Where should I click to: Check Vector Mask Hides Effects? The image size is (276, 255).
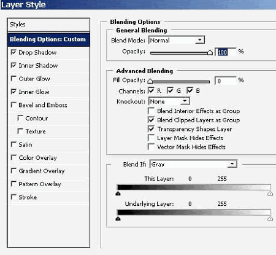pos(151,147)
